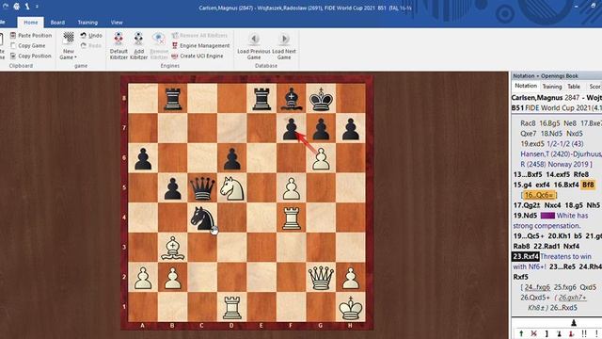The height and width of the screenshot is (339, 602).
Task: Click the Add Kibitzer icon
Action: click(138, 38)
